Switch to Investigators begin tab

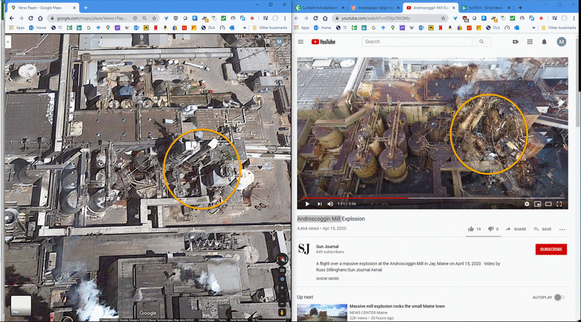point(374,7)
